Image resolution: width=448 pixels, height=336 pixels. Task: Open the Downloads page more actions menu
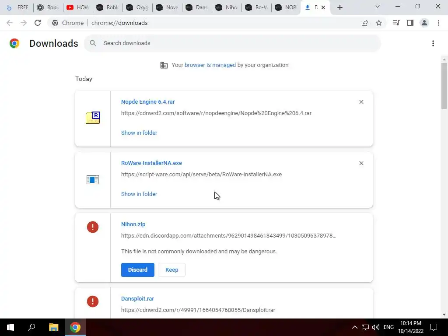click(x=433, y=43)
